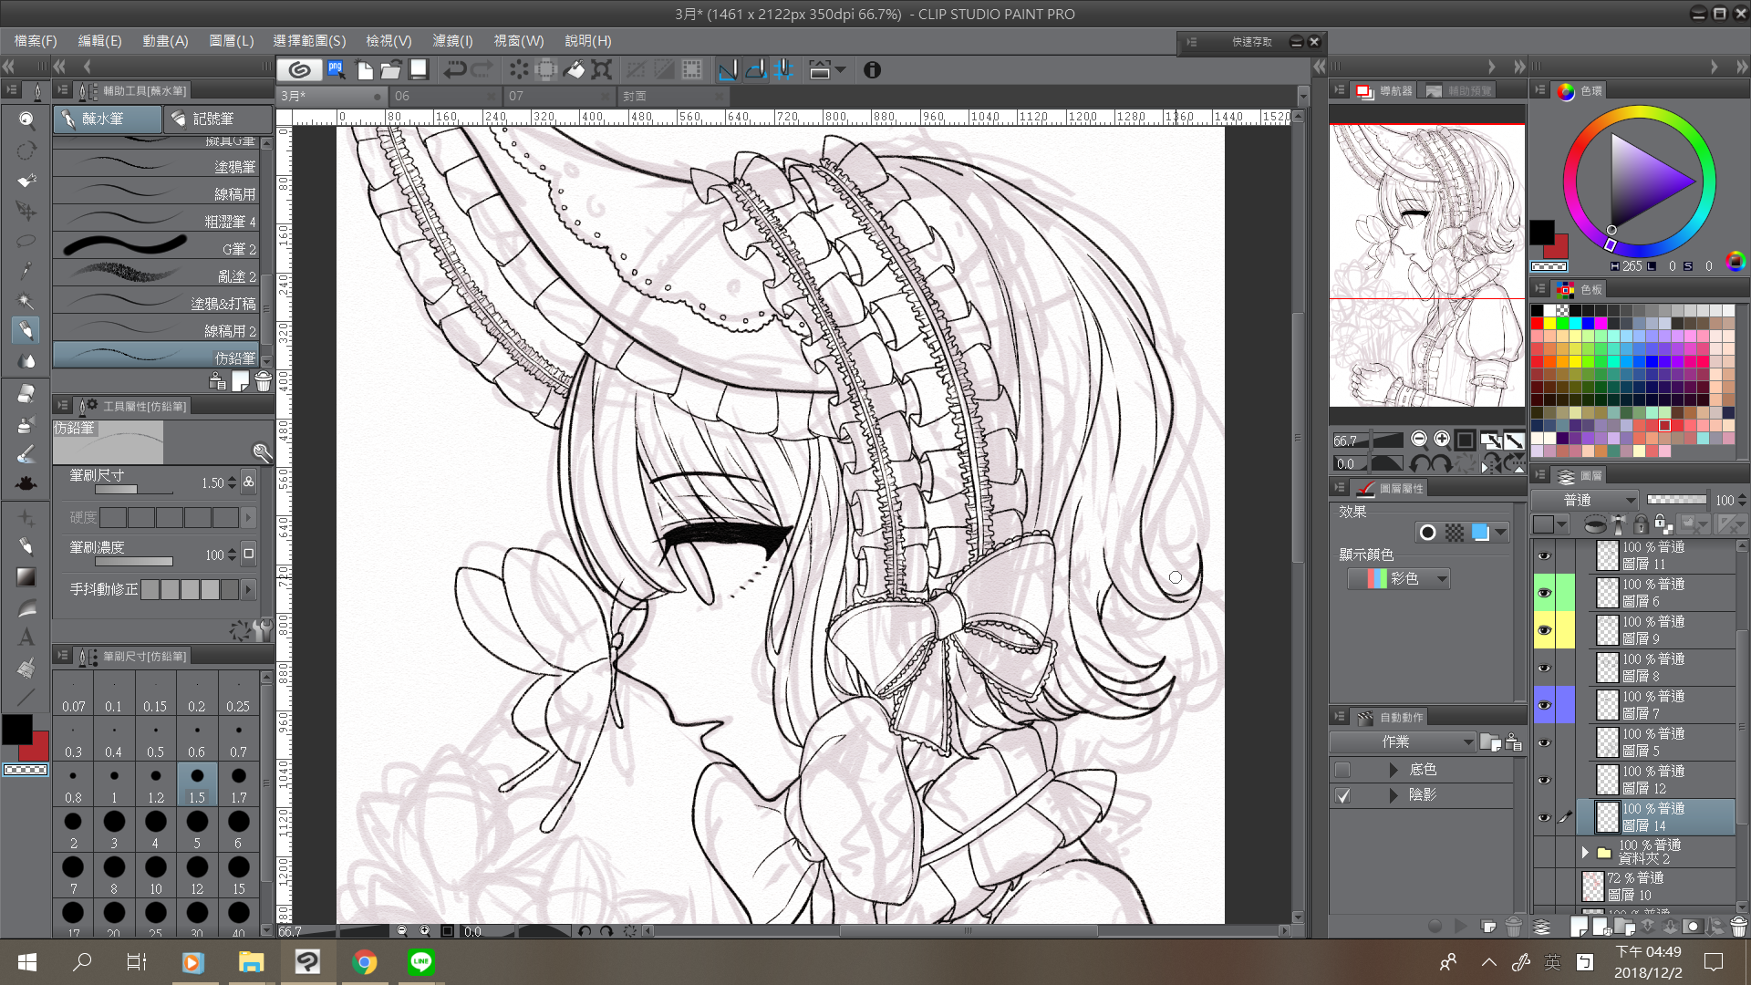1751x985 pixels.
Task: Open the 圖層(L) menu
Action: point(232,41)
